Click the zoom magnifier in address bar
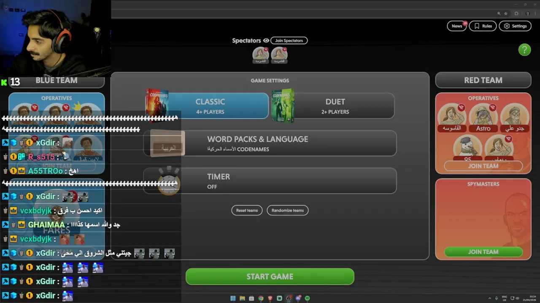Image resolution: width=540 pixels, height=303 pixels. click(x=499, y=13)
